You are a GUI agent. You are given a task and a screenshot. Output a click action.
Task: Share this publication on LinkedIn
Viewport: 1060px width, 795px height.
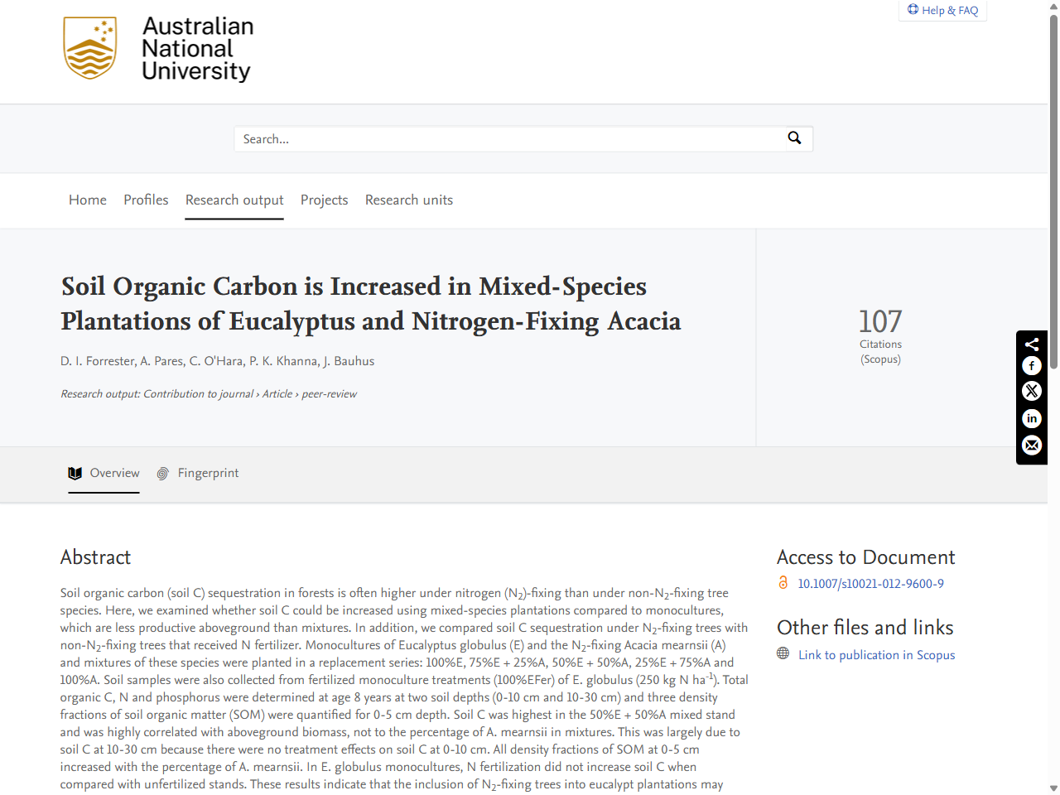click(x=1031, y=419)
